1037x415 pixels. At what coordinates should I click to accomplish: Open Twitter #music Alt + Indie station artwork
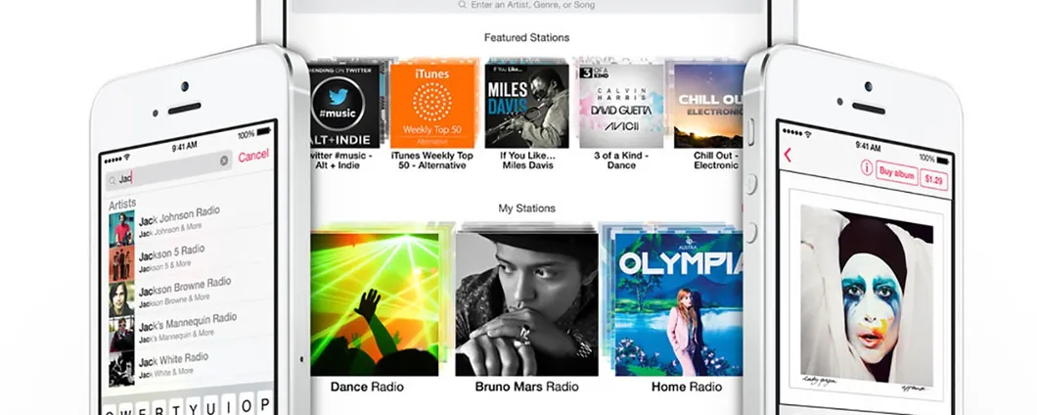[x=344, y=106]
